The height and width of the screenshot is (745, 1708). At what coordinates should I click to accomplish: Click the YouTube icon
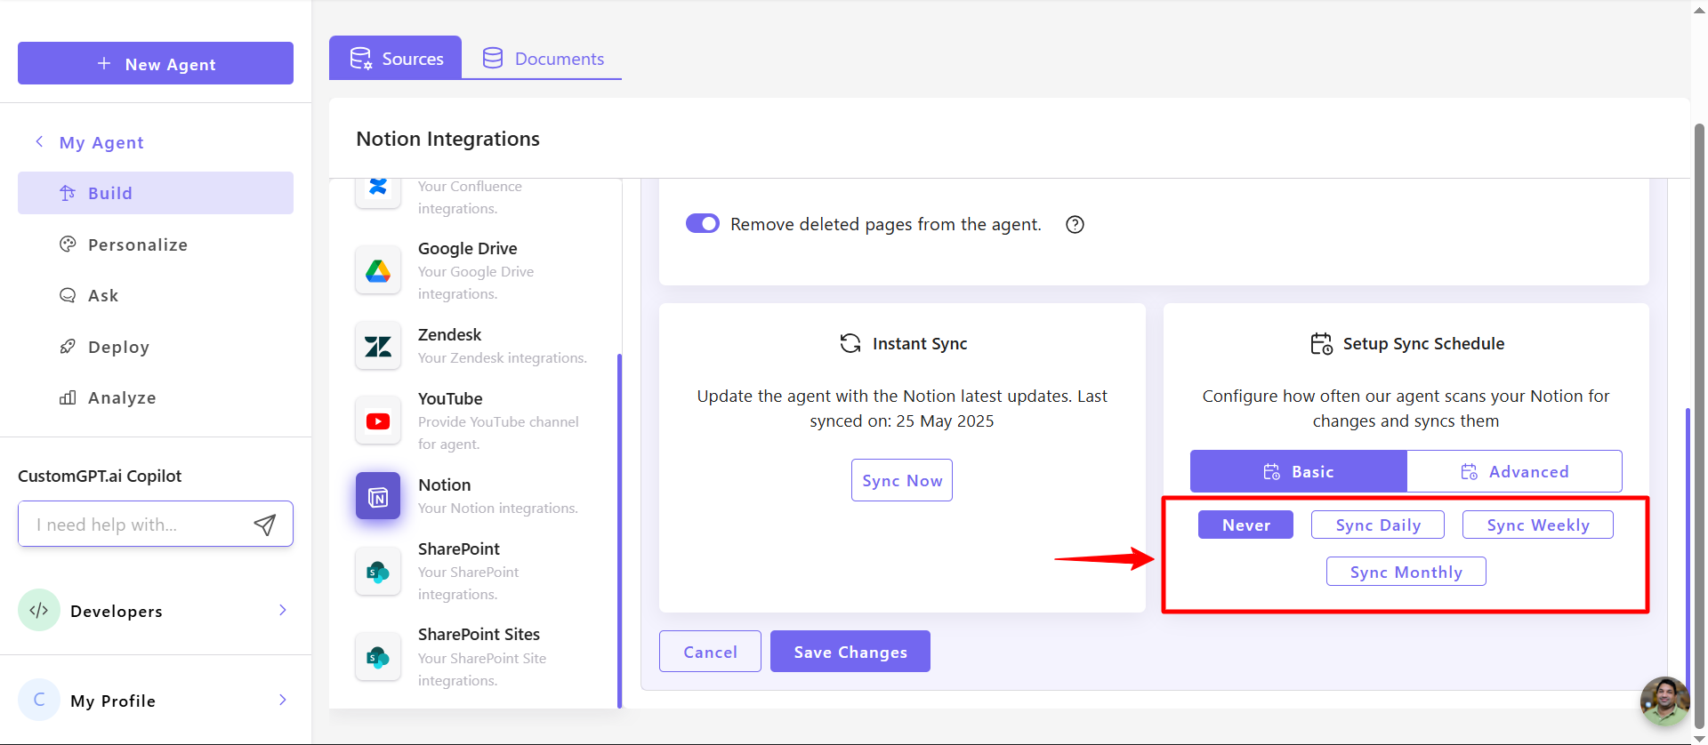tap(378, 421)
